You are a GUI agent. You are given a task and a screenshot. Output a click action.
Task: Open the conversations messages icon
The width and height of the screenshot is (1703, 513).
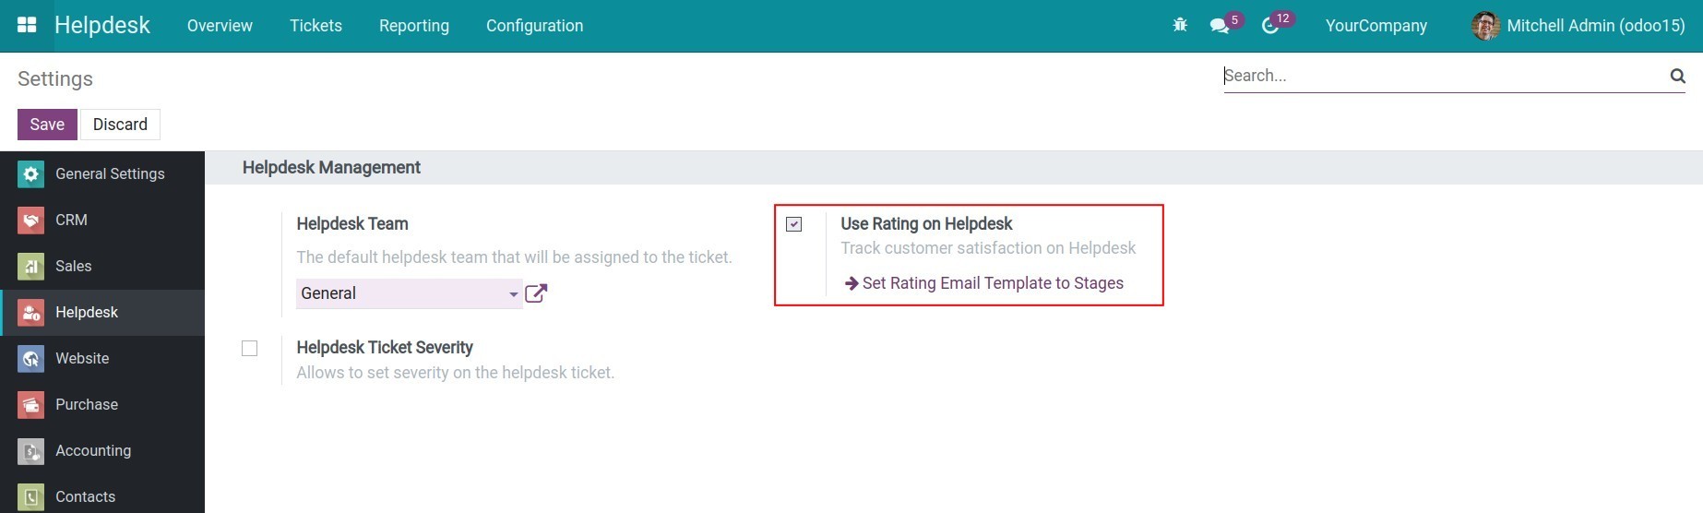(1220, 26)
